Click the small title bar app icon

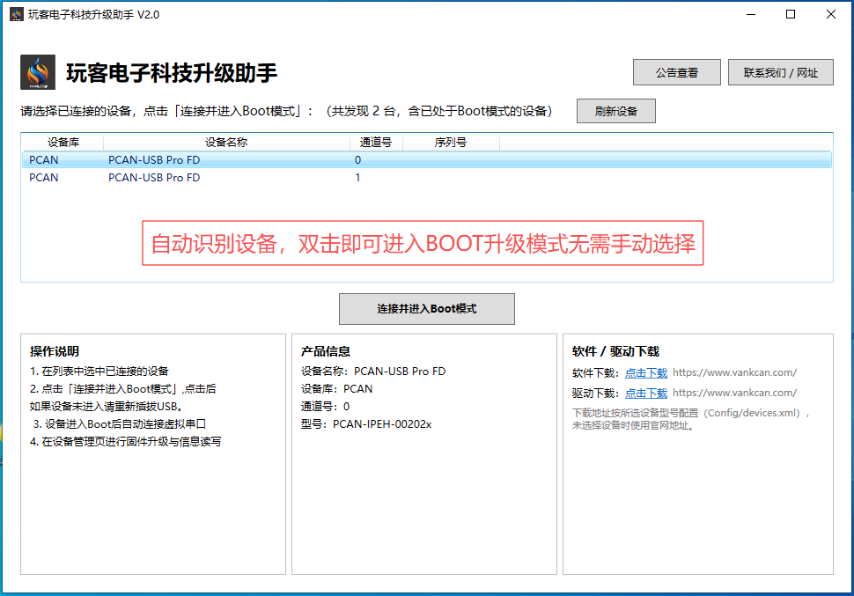17,14
